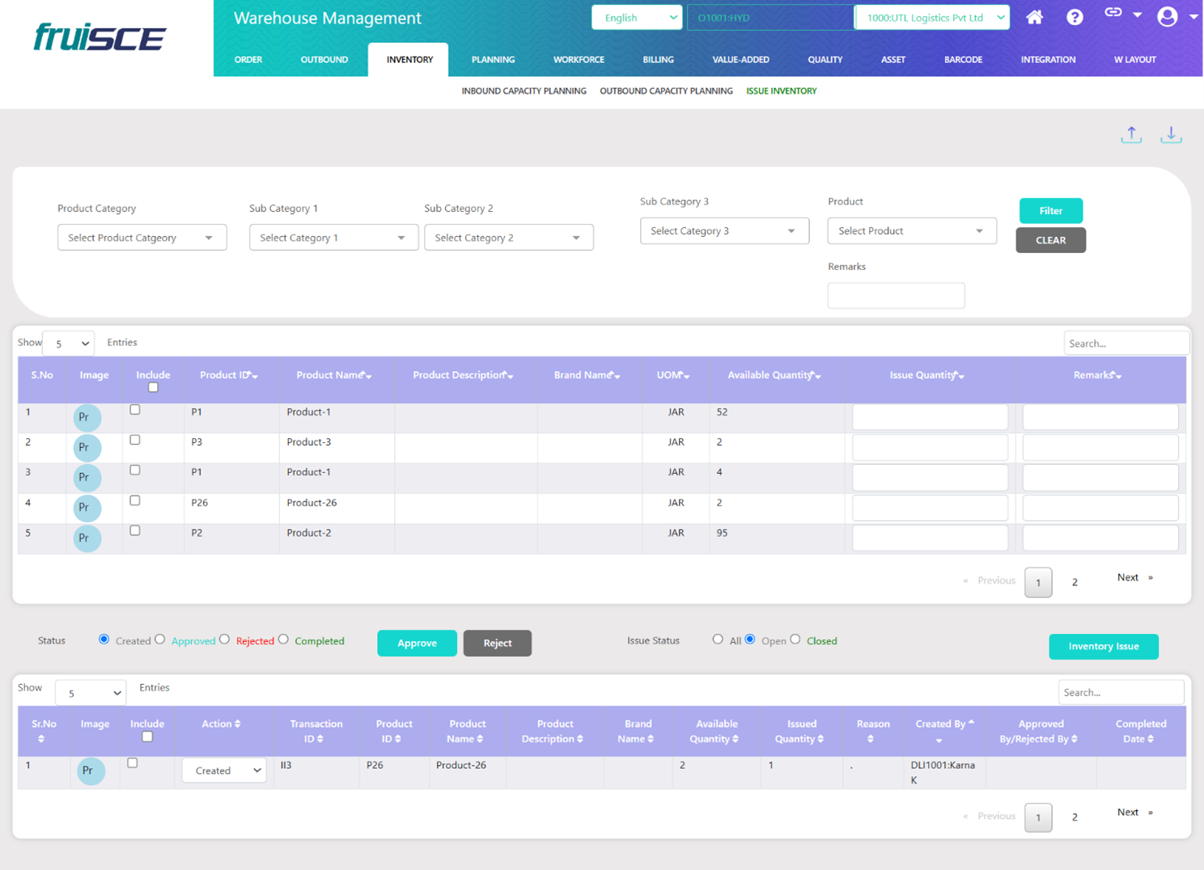This screenshot has height=870, width=1204.
Task: Click the Remarks input field in filter panel
Action: point(896,296)
